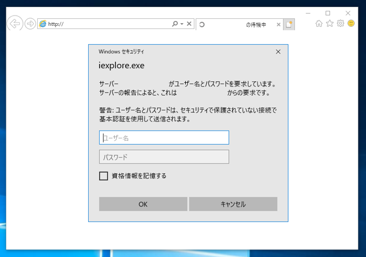Click the Windows セキュリティ title text
Image resolution: width=366 pixels, height=257 pixels.
coord(122,52)
